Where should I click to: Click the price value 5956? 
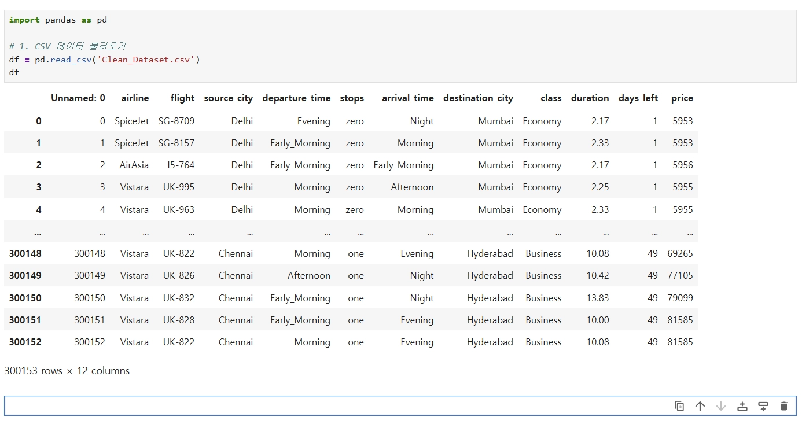click(683, 165)
